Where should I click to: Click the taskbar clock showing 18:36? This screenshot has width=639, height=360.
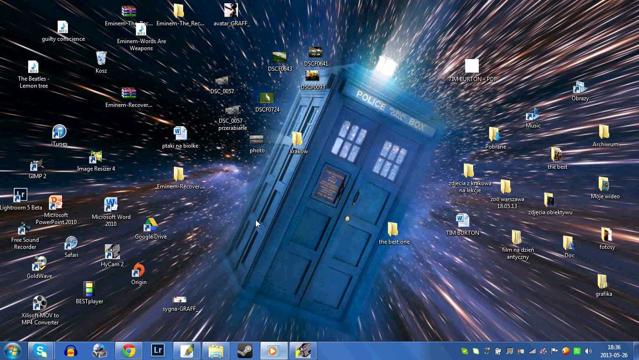pyautogui.click(x=614, y=351)
